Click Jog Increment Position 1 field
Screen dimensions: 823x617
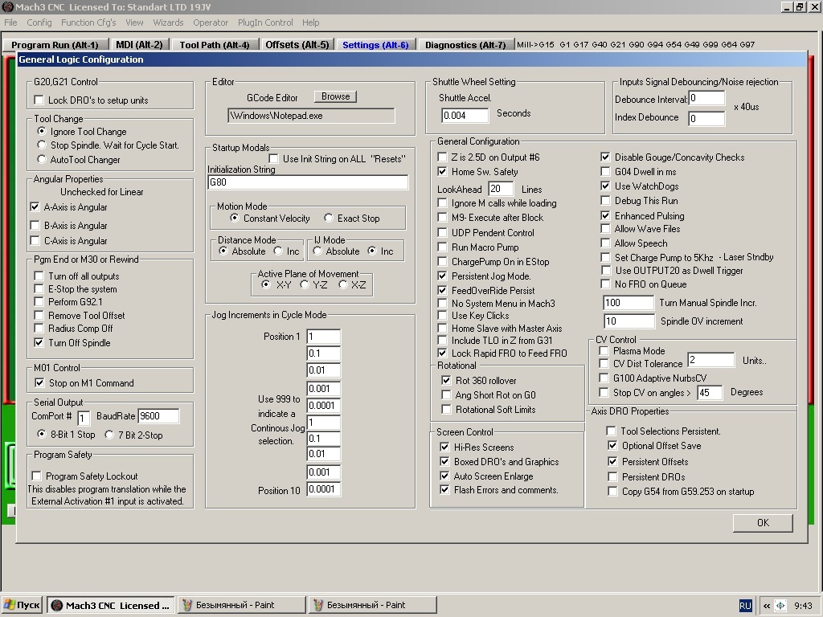click(x=323, y=337)
